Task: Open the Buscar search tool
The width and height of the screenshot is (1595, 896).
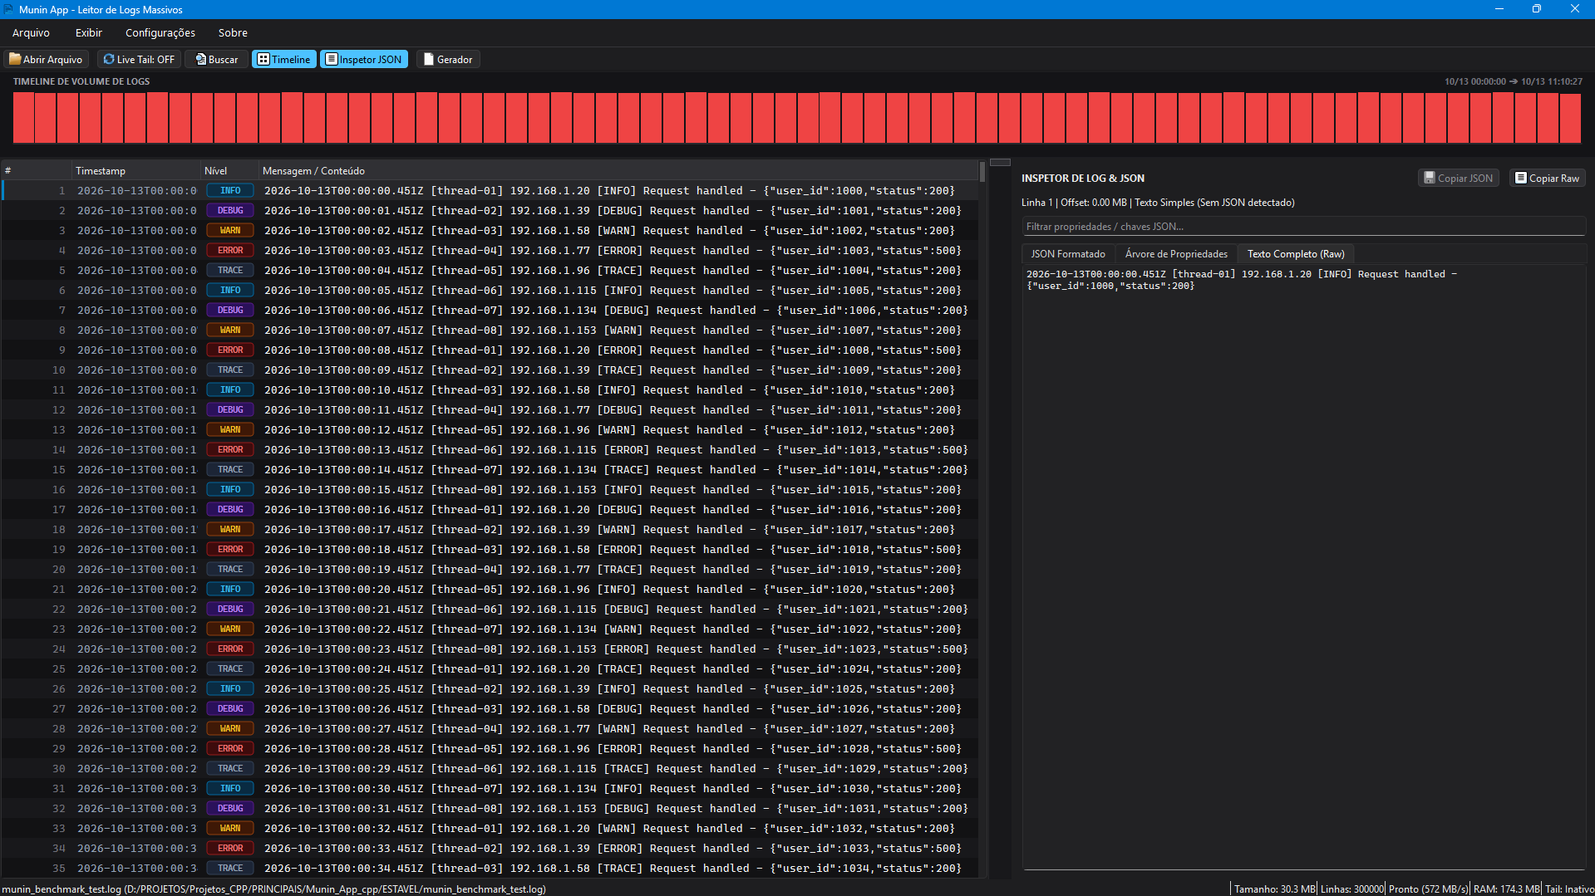Action: tap(217, 59)
